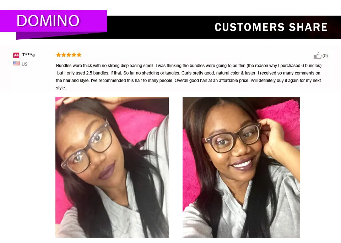Open the left customer review photo
The image size is (341, 243).
[x=112, y=167]
